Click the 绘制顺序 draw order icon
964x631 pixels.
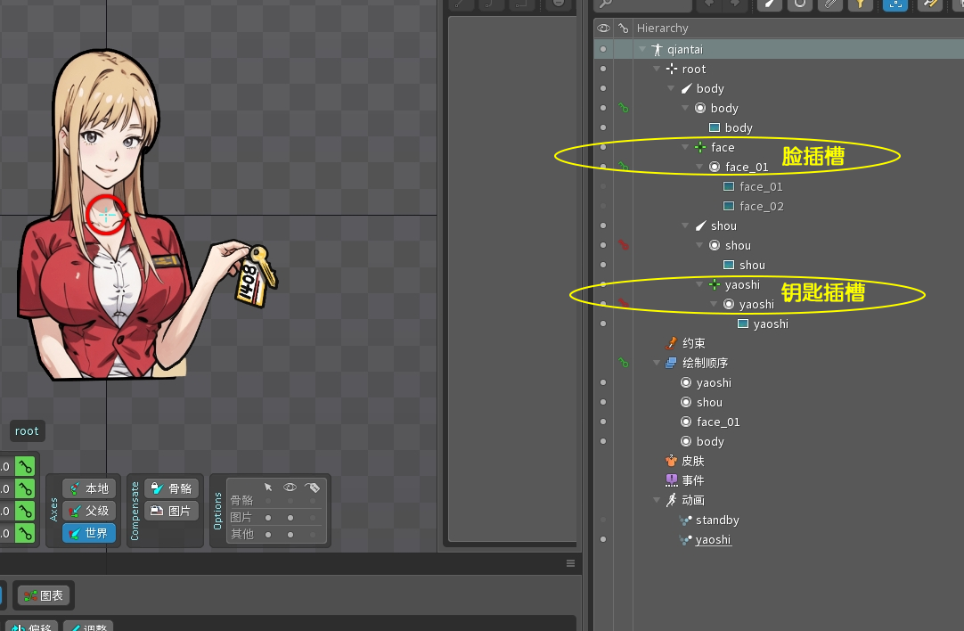[672, 363]
